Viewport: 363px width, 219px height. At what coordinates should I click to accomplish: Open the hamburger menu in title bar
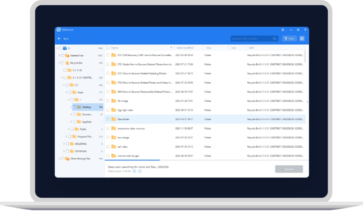pos(283,30)
